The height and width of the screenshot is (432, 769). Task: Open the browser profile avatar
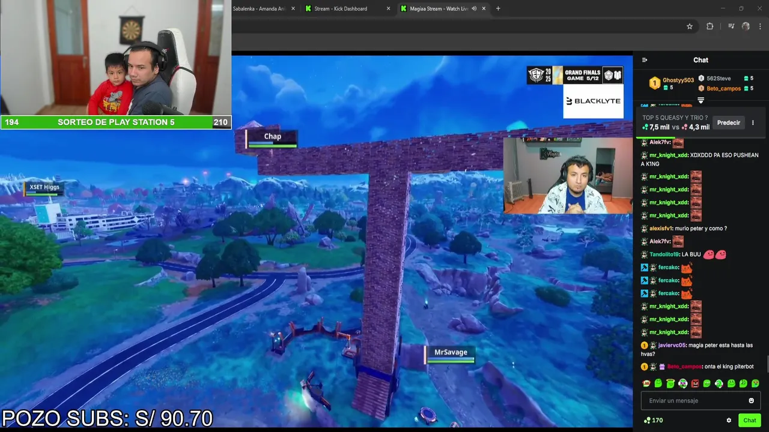746,26
